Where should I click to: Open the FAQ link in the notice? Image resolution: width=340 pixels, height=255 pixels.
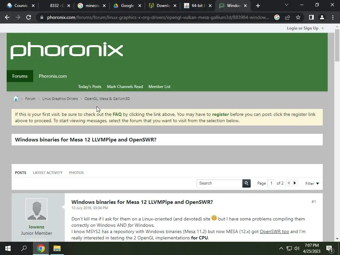[117, 114]
